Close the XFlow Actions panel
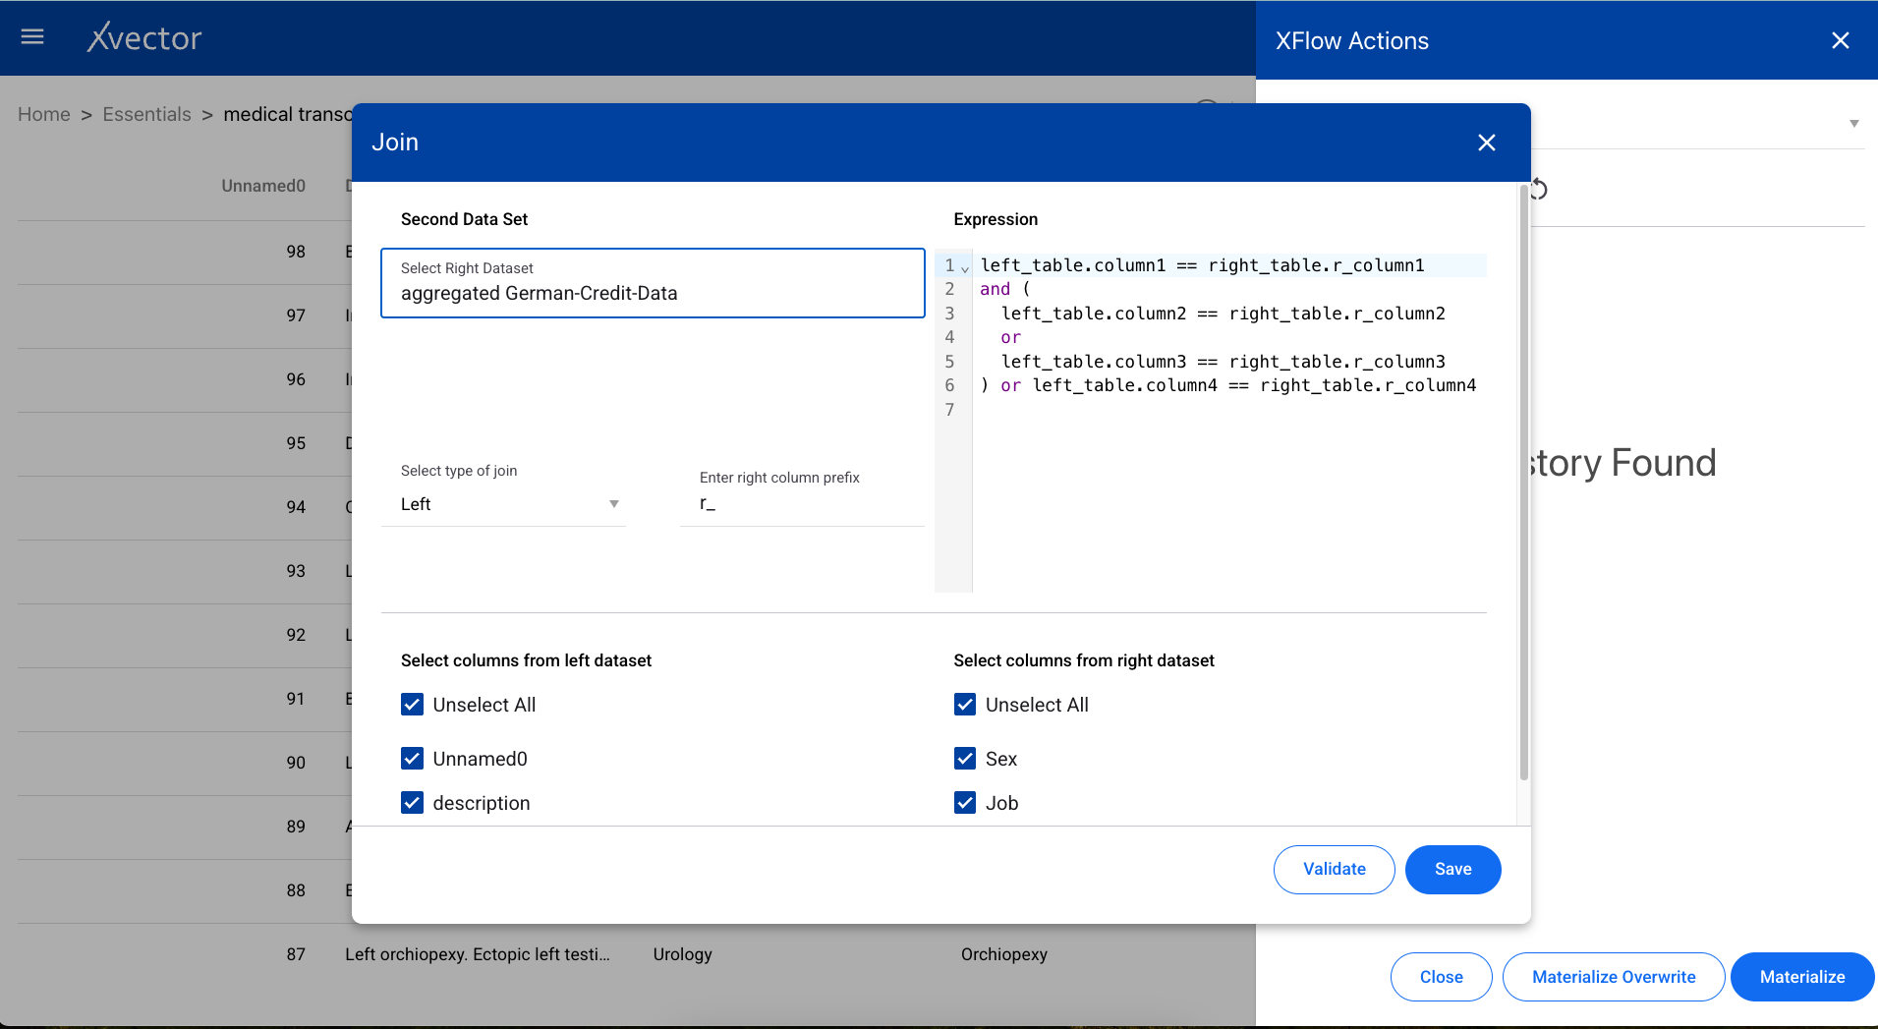This screenshot has height=1029, width=1878. [1841, 40]
